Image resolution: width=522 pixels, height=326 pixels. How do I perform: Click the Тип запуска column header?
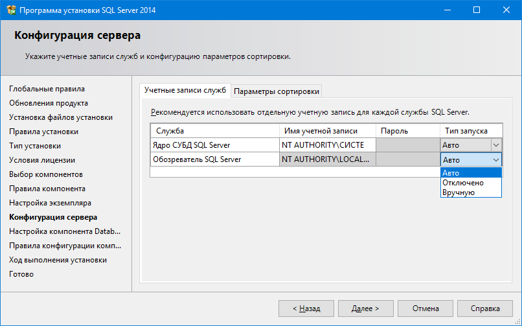tap(471, 131)
